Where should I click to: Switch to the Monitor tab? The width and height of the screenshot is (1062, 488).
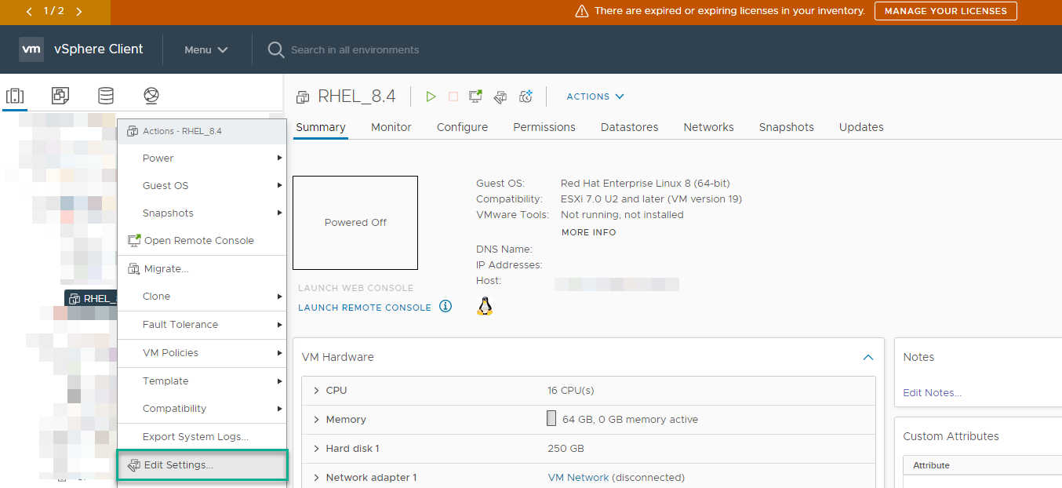(391, 127)
